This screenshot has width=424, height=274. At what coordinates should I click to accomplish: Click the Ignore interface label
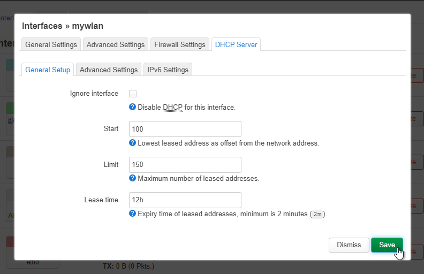click(x=94, y=93)
